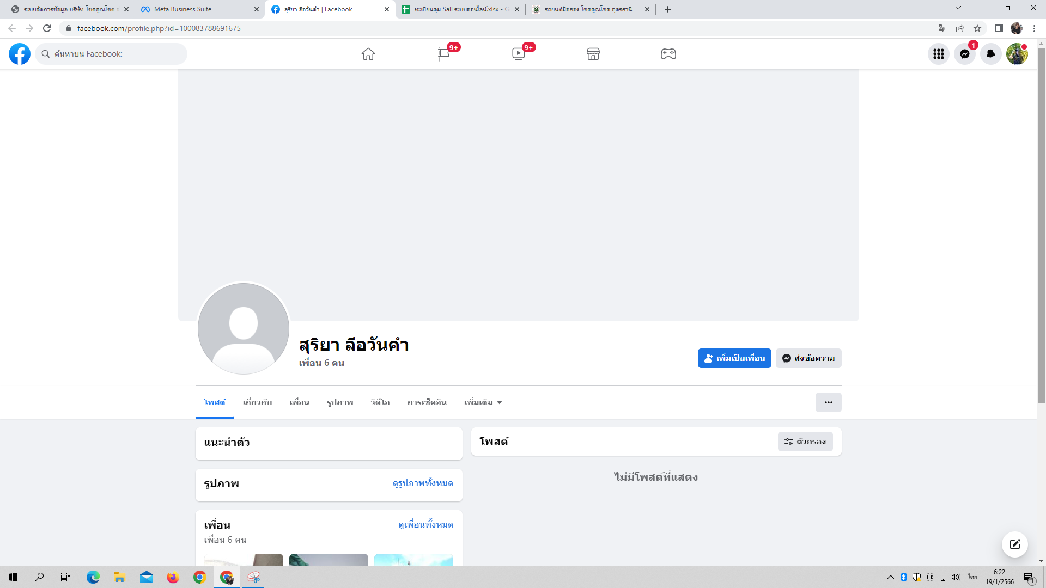Open notifications bell icon
1046x588 pixels.
pyautogui.click(x=990, y=54)
